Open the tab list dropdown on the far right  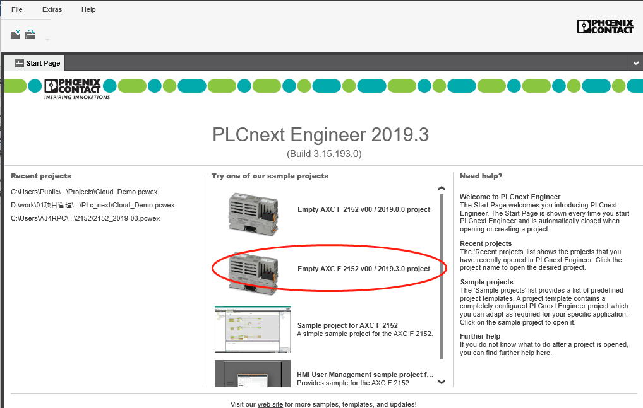tap(635, 62)
